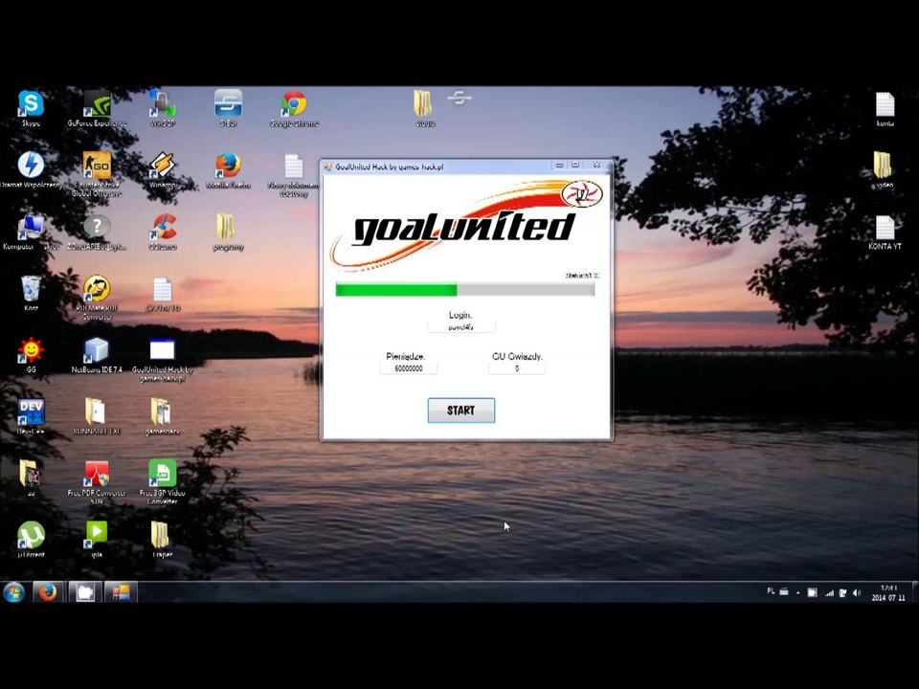
Task: Click the colorful squares taskbar button
Action: [x=121, y=592]
